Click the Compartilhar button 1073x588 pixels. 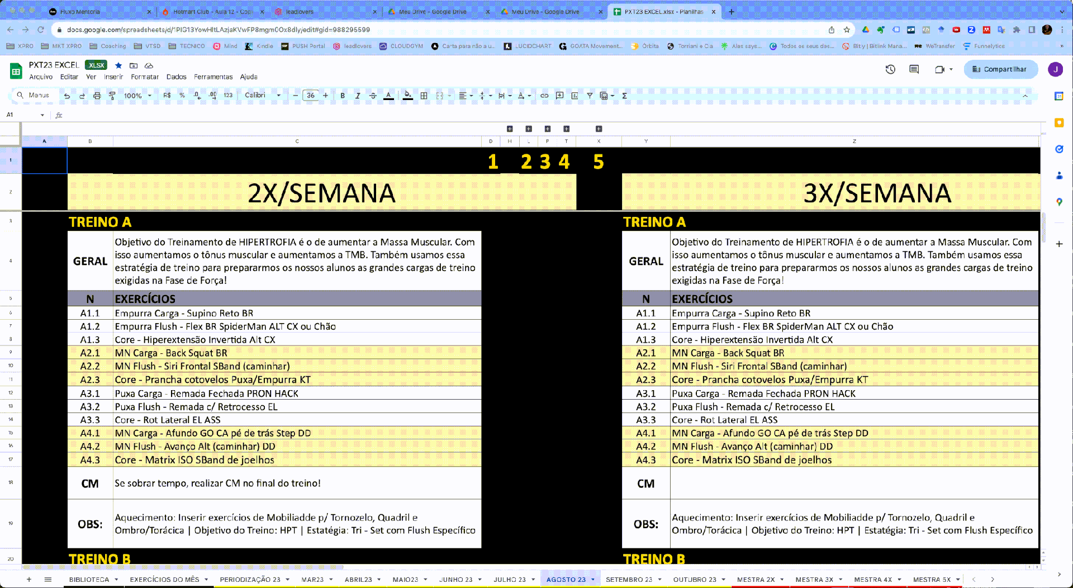pyautogui.click(x=1000, y=69)
